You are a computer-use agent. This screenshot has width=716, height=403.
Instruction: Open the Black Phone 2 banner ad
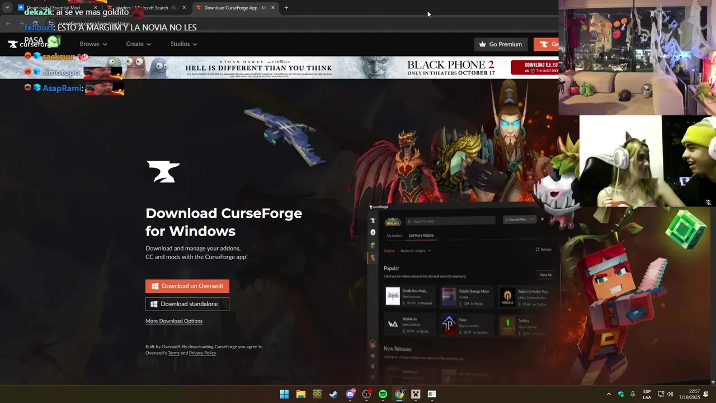tap(280, 68)
